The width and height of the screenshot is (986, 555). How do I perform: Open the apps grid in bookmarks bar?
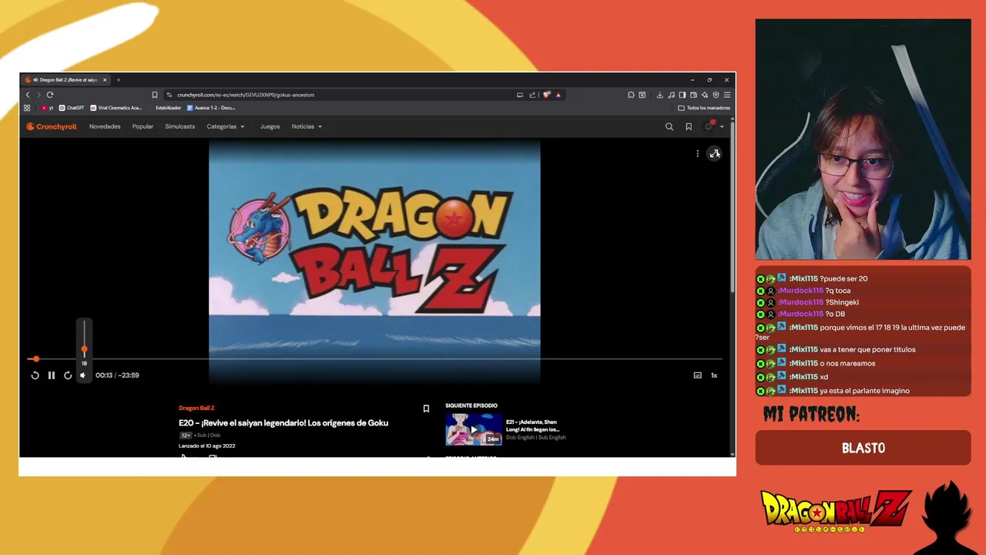point(27,108)
